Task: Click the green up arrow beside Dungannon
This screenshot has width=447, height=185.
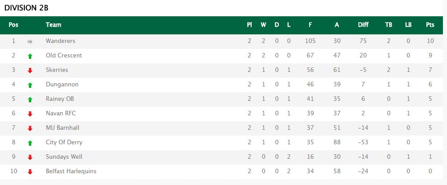Action: click(x=30, y=85)
